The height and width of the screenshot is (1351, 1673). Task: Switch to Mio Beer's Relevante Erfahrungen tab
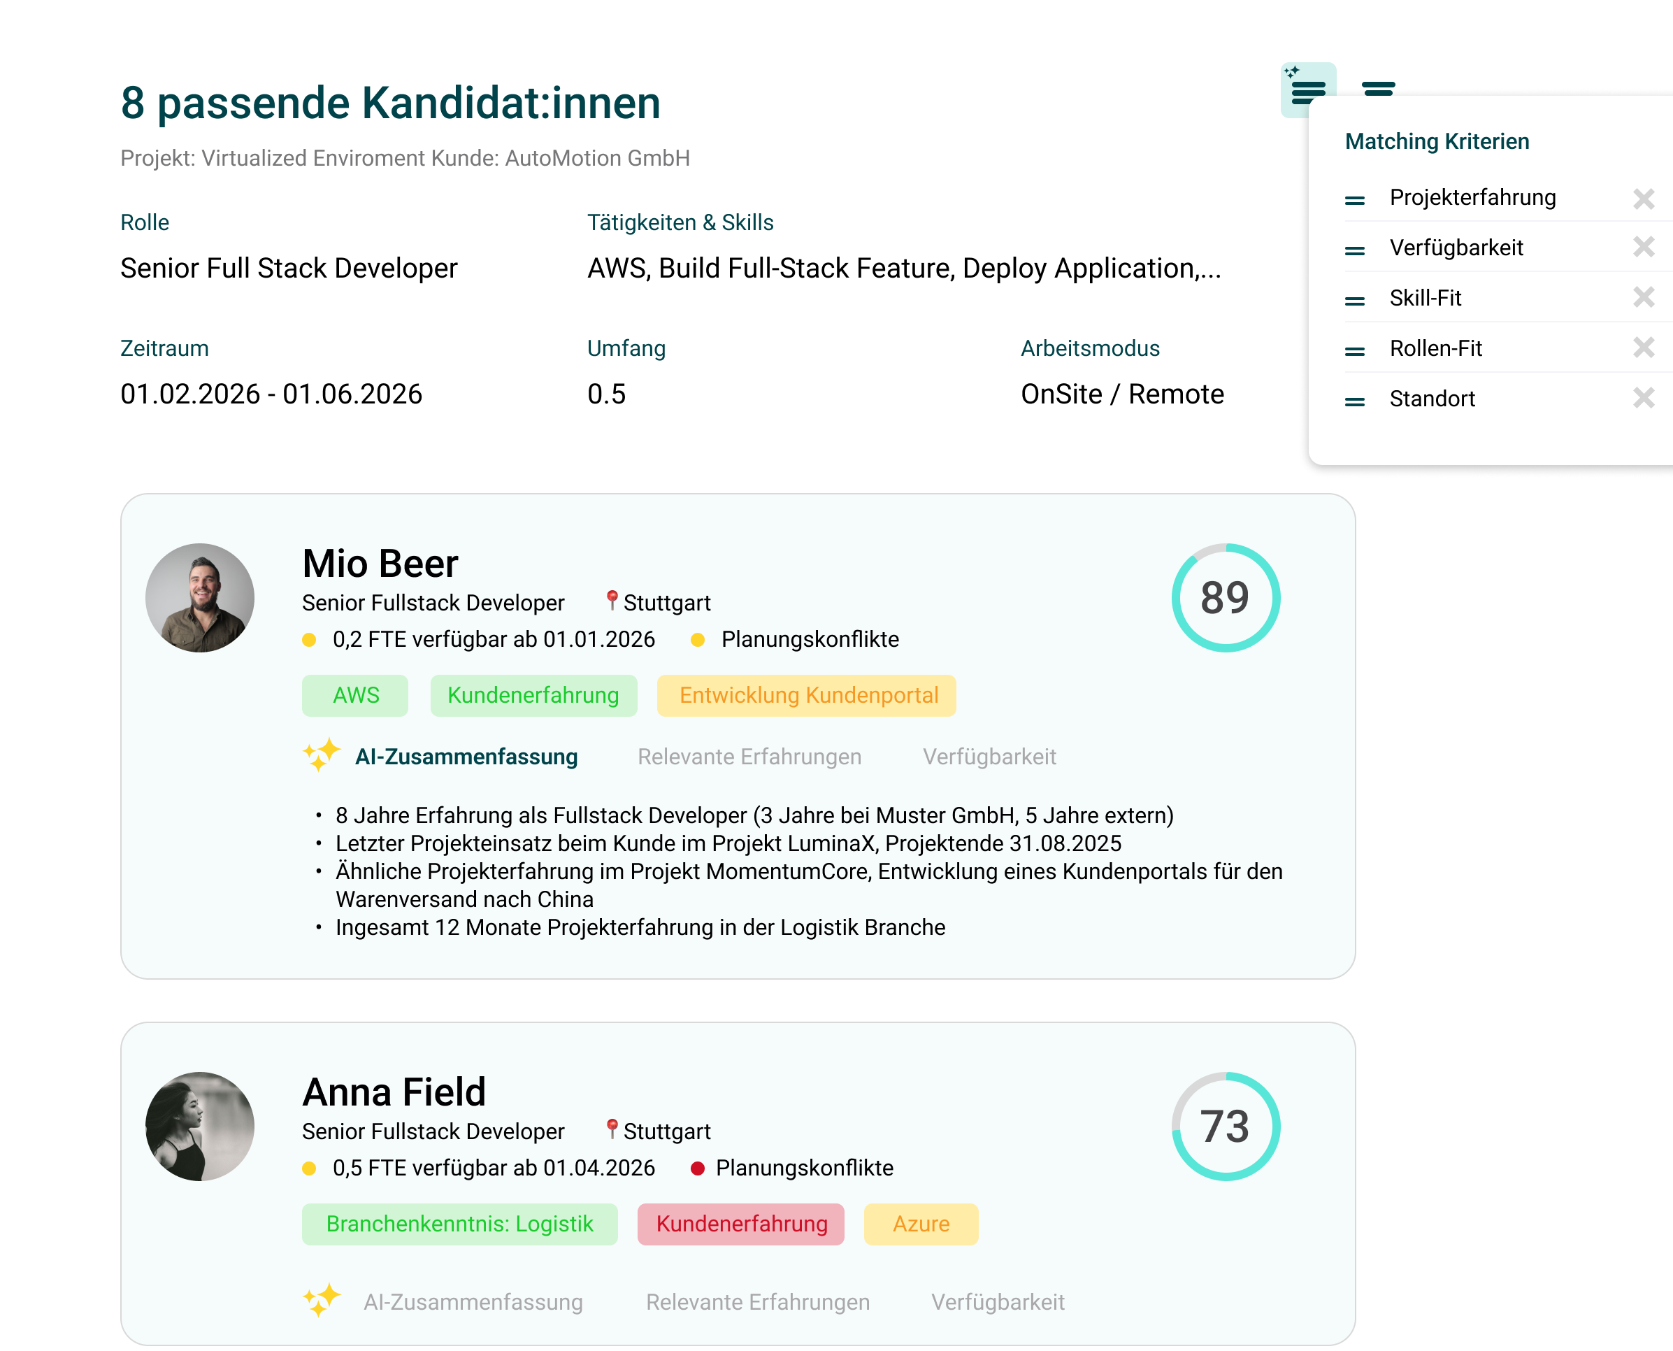tap(749, 757)
